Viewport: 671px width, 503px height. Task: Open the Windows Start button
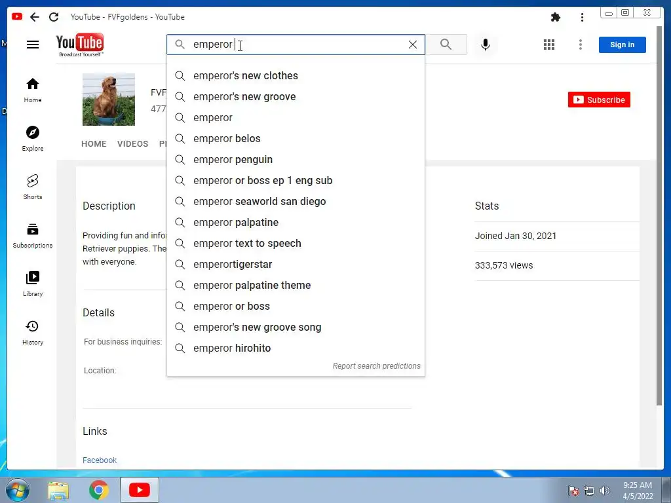18,490
